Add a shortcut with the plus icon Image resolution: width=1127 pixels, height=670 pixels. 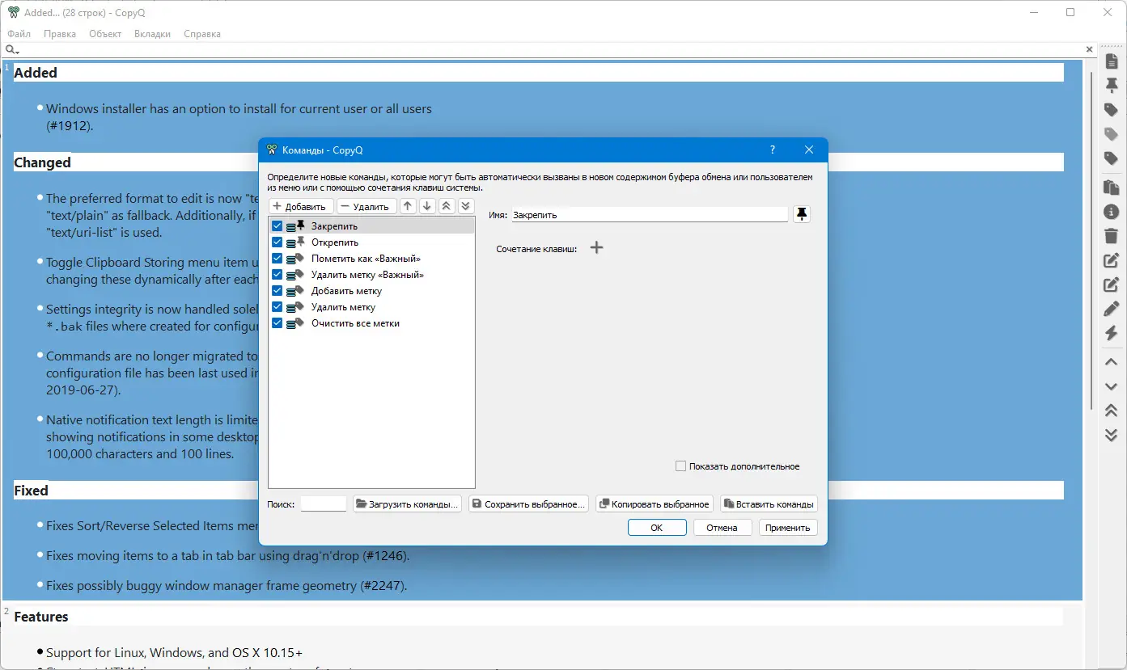(x=596, y=248)
